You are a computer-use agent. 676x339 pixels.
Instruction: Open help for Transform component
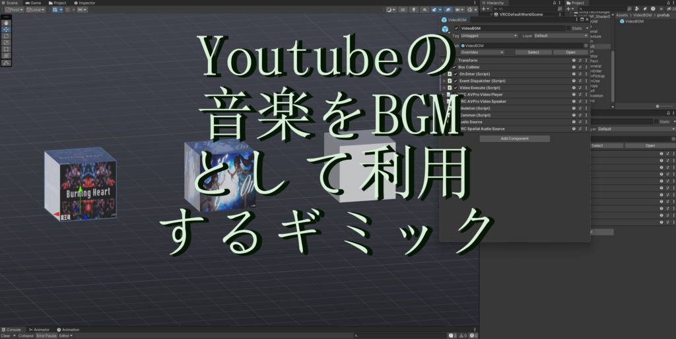click(574, 60)
